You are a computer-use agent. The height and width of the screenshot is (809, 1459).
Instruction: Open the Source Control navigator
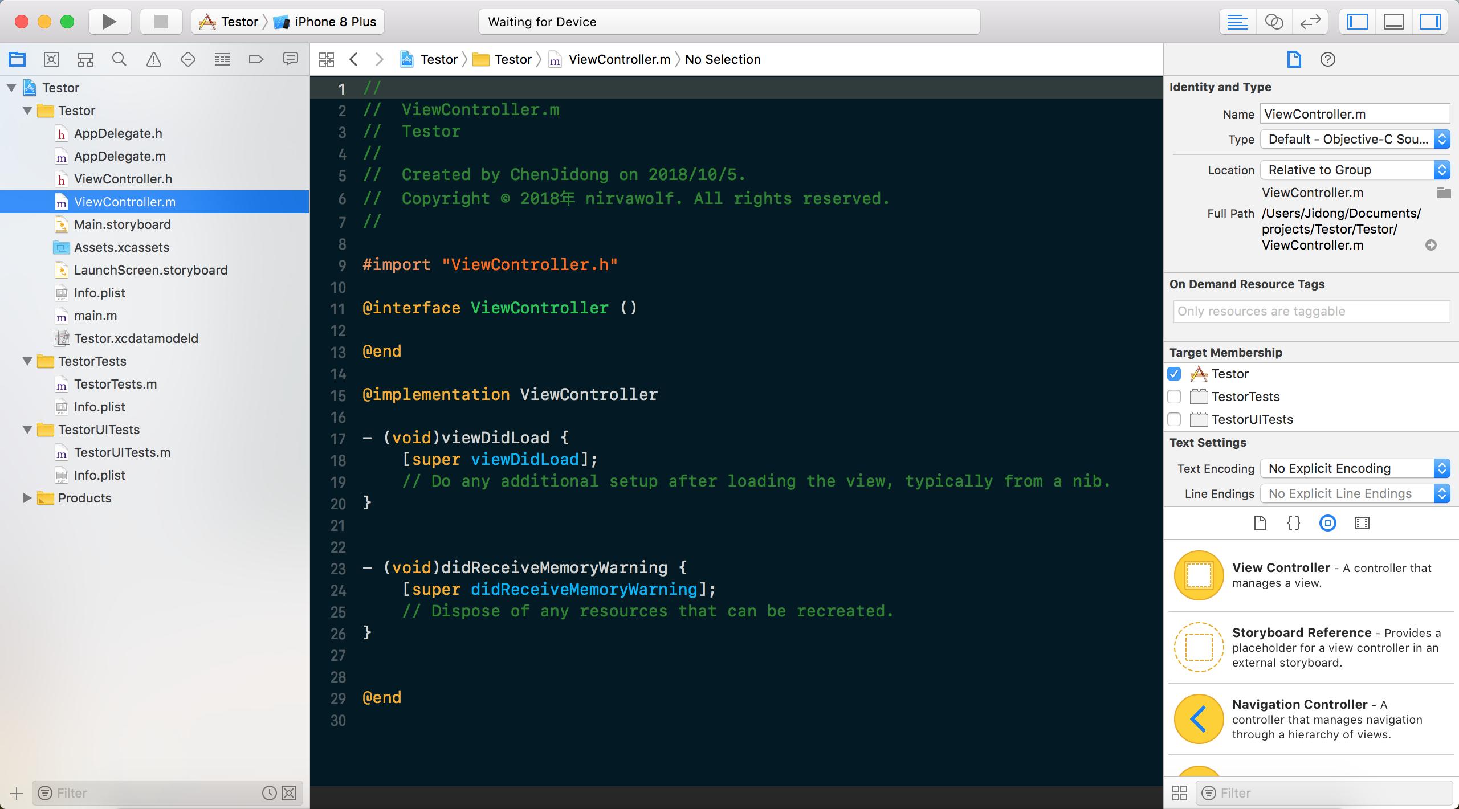click(x=51, y=59)
